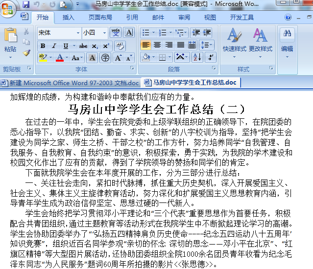Redo the last action
The image size is (313, 269).
52,4
